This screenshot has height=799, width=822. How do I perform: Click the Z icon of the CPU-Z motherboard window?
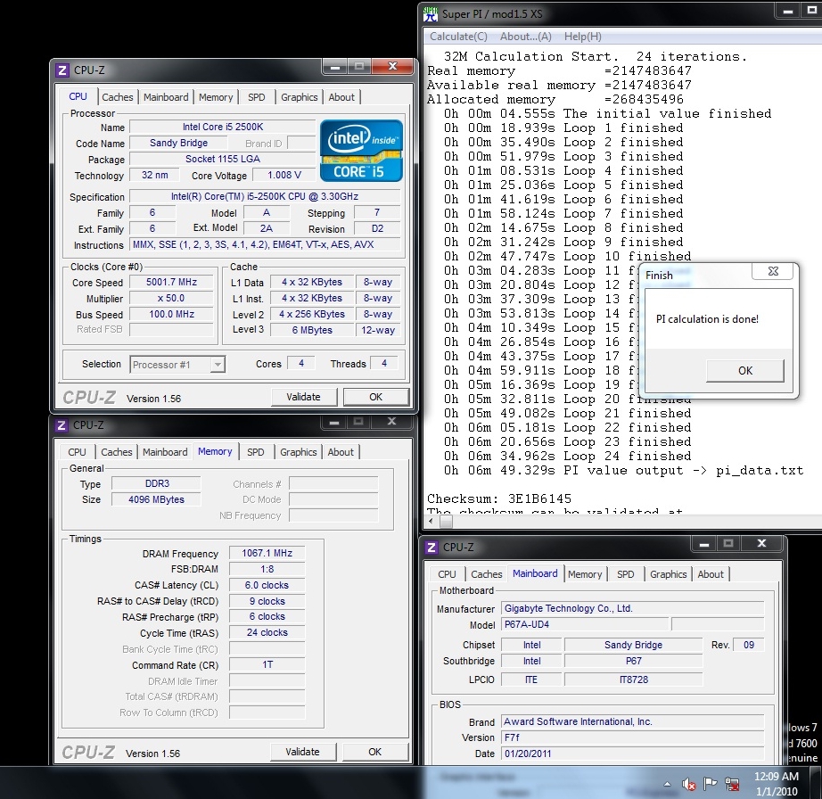432,548
